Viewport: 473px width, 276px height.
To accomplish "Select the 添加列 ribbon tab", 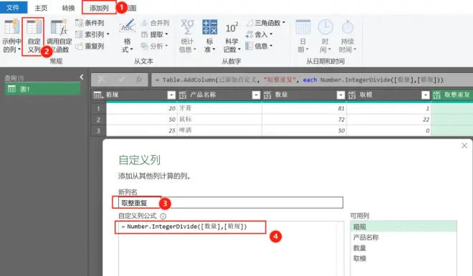I will pos(99,8).
